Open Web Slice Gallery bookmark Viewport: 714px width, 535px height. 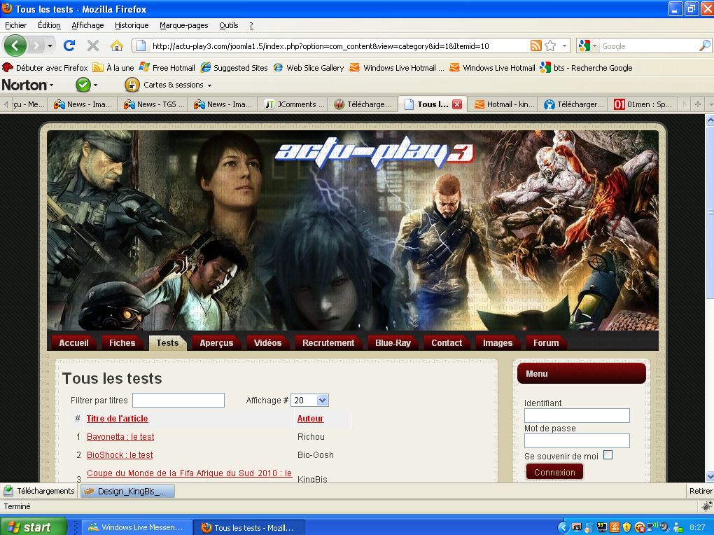click(x=308, y=68)
